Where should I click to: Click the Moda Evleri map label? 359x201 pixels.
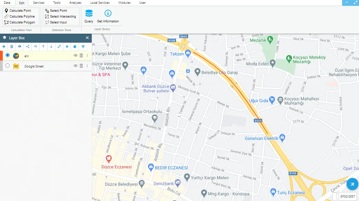[x=258, y=64]
